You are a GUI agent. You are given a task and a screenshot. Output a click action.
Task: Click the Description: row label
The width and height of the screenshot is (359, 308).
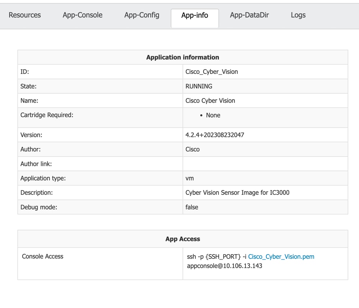click(x=37, y=193)
